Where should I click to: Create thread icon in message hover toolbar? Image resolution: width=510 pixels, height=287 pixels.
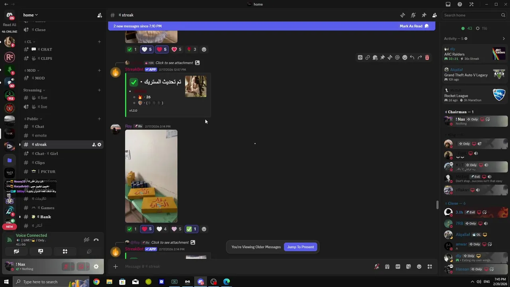pyautogui.click(x=390, y=57)
